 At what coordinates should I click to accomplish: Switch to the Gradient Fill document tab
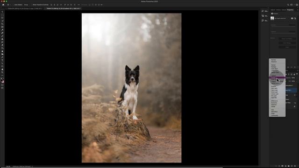64,8
